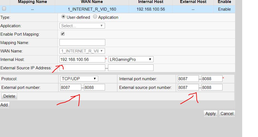Click the Internal Host column header
This screenshot has height=137, width=258.
151,2
